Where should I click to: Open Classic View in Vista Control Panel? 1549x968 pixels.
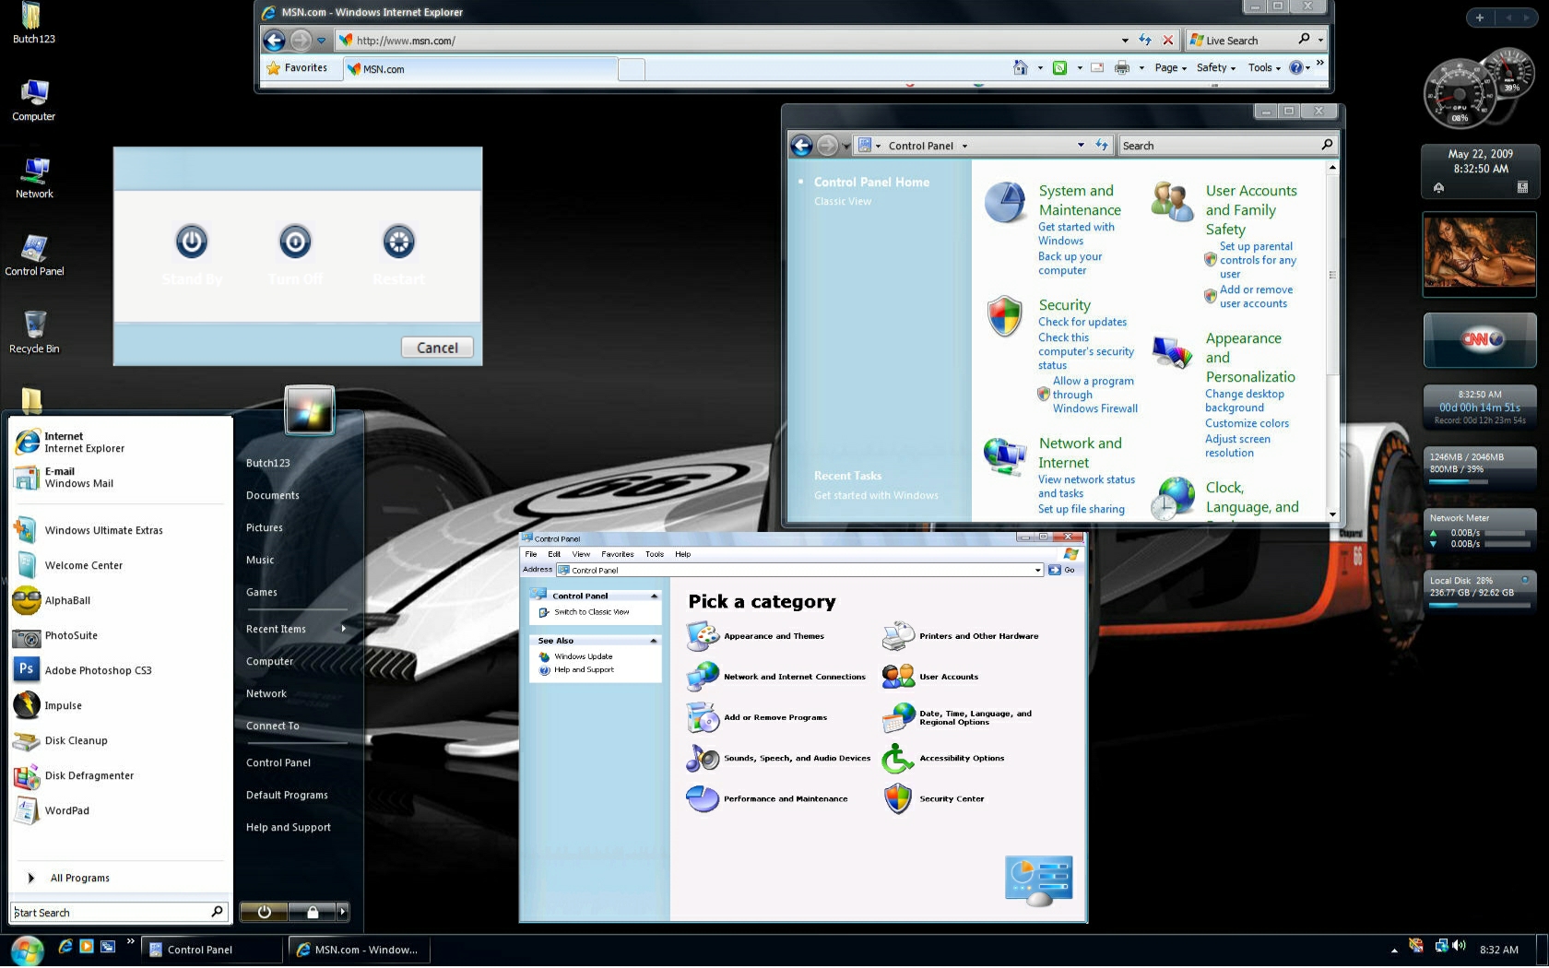tap(843, 201)
